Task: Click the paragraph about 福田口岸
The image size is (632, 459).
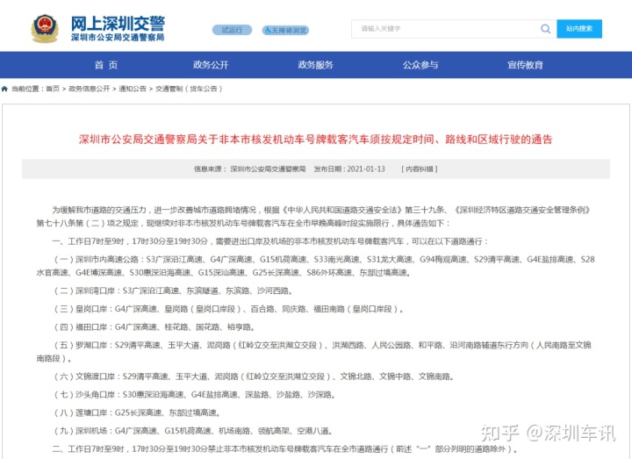Action: pos(154,327)
